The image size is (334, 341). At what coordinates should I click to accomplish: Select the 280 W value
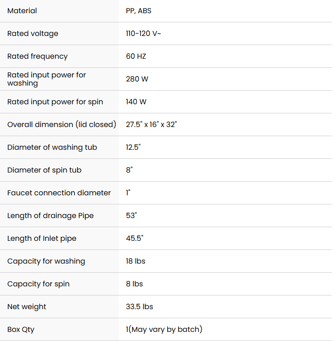point(137,79)
